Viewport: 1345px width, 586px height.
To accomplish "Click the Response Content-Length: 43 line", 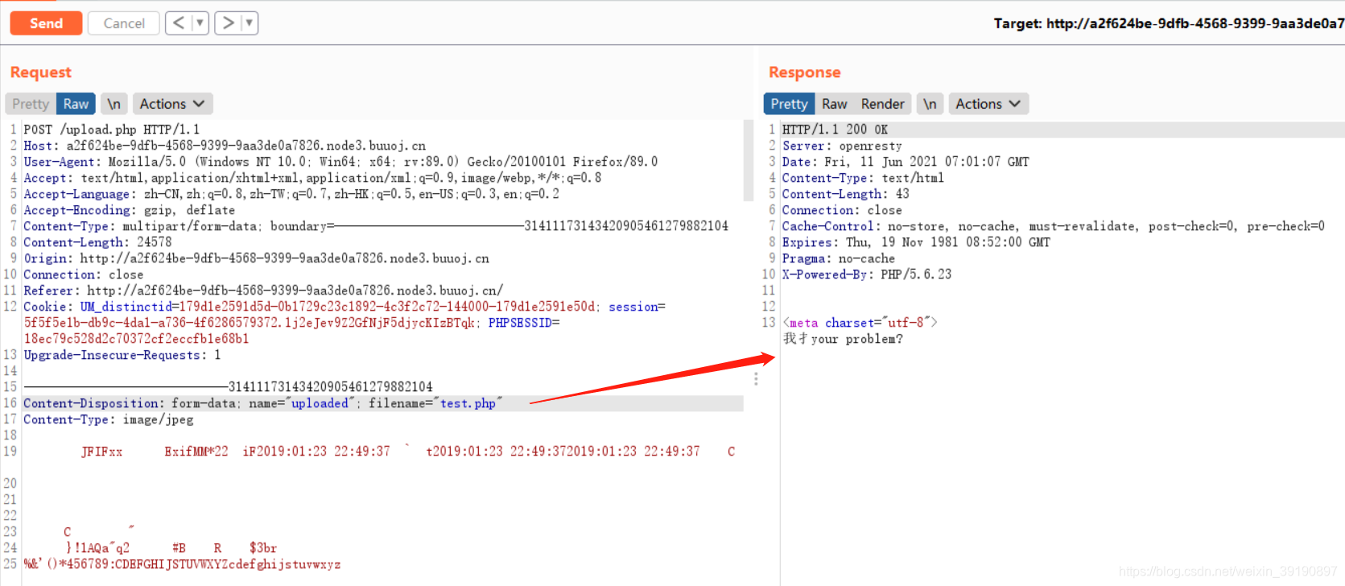I will point(846,194).
